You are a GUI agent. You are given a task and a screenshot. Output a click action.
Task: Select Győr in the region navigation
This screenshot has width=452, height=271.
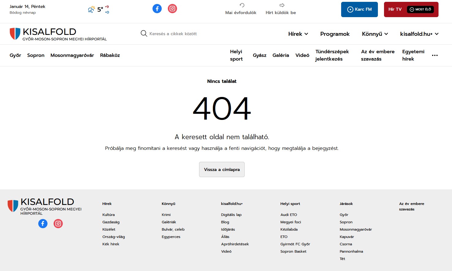pos(15,55)
